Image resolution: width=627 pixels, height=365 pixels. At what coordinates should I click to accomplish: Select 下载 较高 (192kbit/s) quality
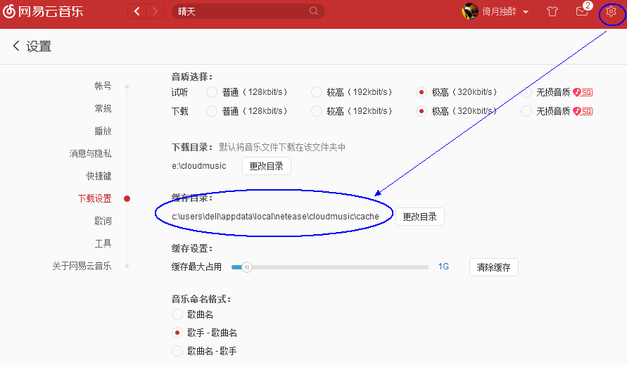pos(316,111)
